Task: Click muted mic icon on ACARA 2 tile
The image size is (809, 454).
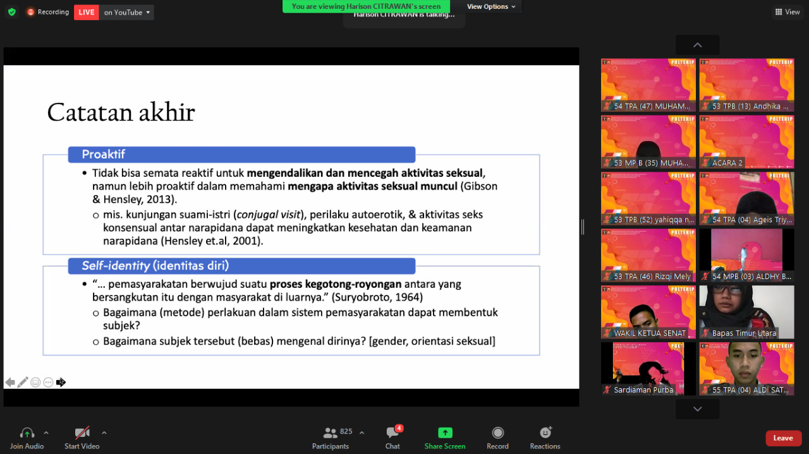Action: click(x=706, y=163)
